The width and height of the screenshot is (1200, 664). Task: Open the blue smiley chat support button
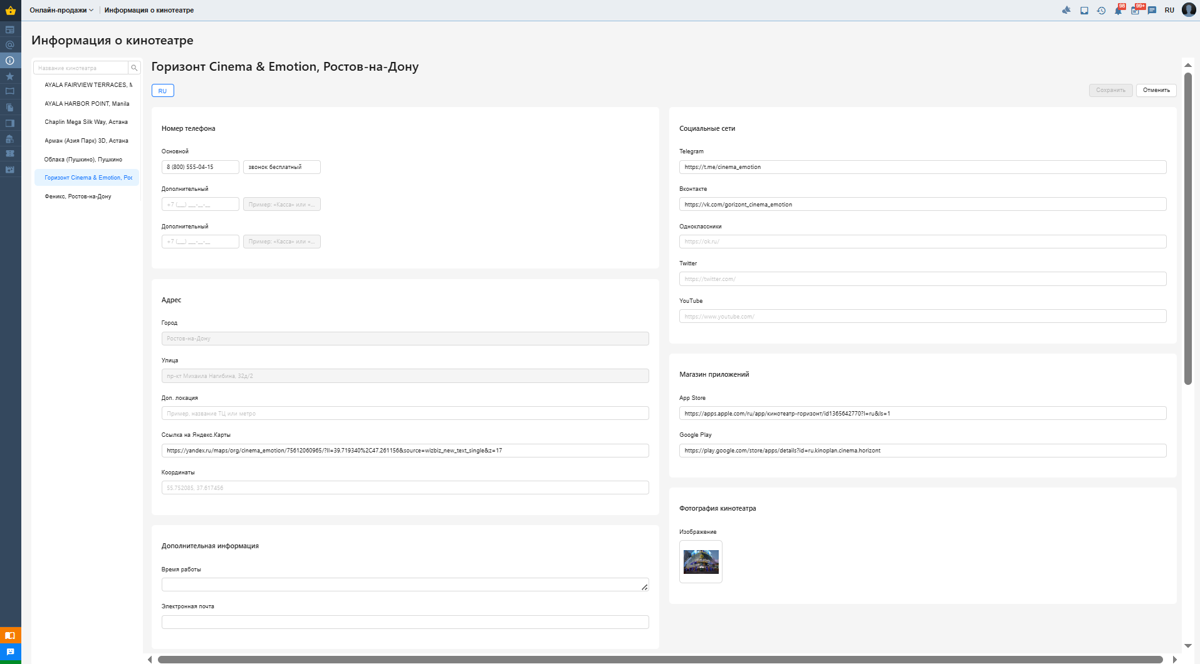[x=10, y=651]
